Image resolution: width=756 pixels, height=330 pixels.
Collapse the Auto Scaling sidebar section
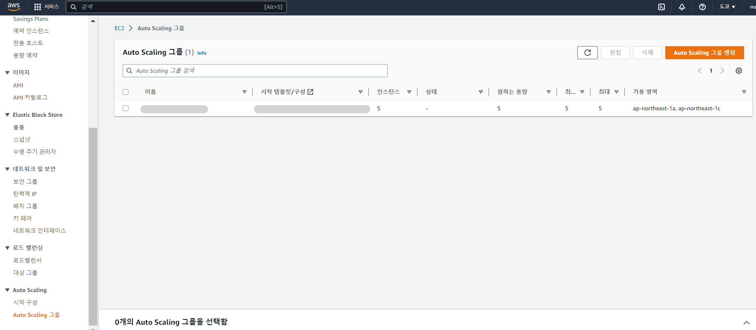[x=7, y=290]
